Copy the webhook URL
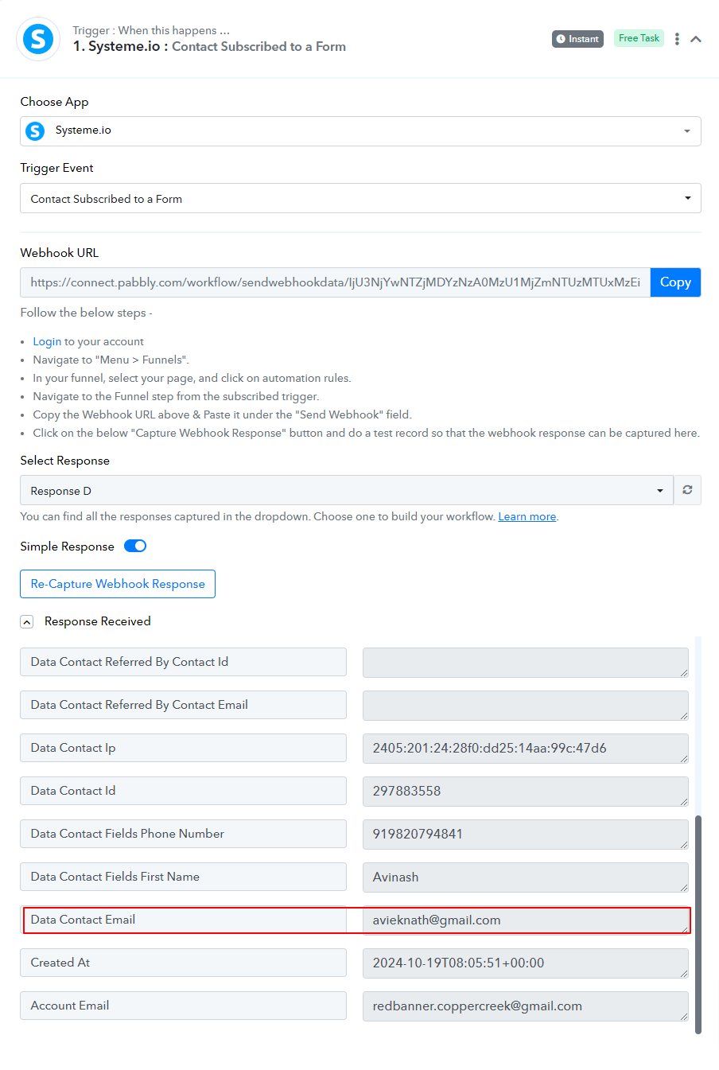 [675, 282]
